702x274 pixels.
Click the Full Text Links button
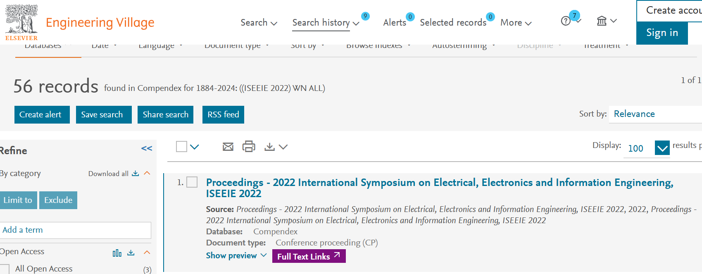tap(309, 256)
